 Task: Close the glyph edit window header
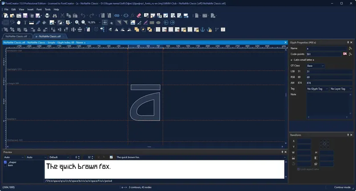pyautogui.click(x=285, y=42)
